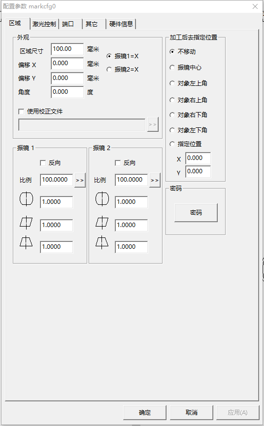Switch to the 激光控制 tab

point(44,24)
